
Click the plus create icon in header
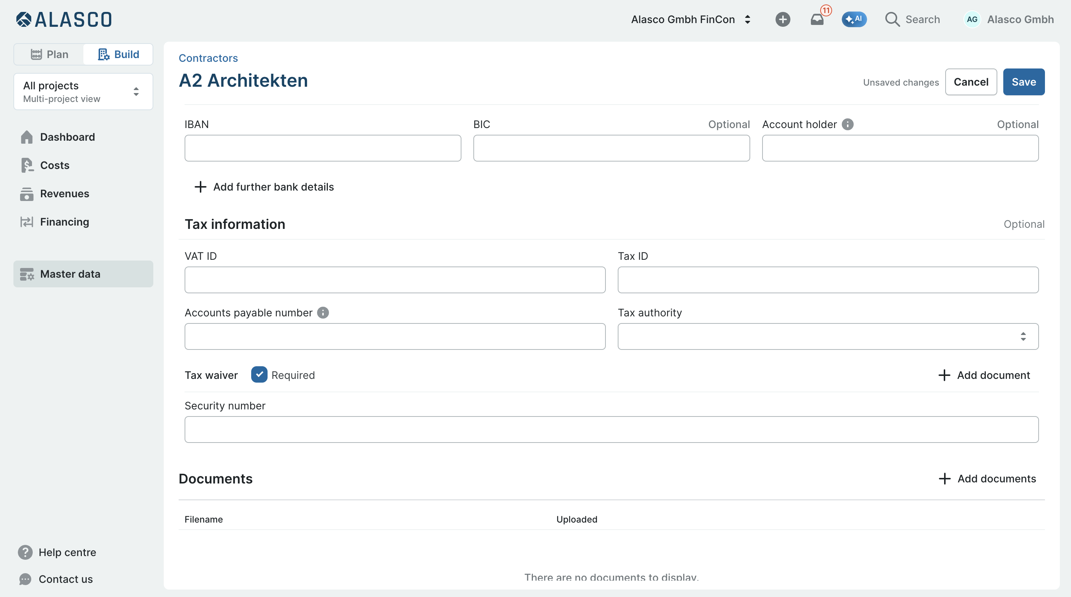[783, 19]
